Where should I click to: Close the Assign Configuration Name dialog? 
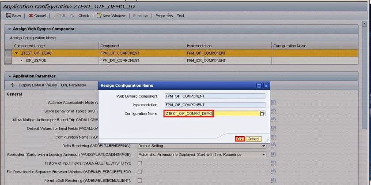pyautogui.click(x=266, y=85)
